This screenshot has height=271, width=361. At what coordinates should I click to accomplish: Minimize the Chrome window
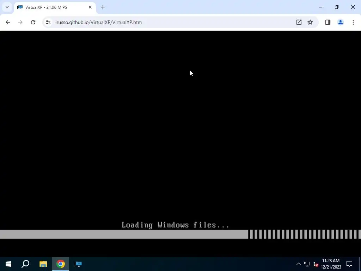coord(320,7)
